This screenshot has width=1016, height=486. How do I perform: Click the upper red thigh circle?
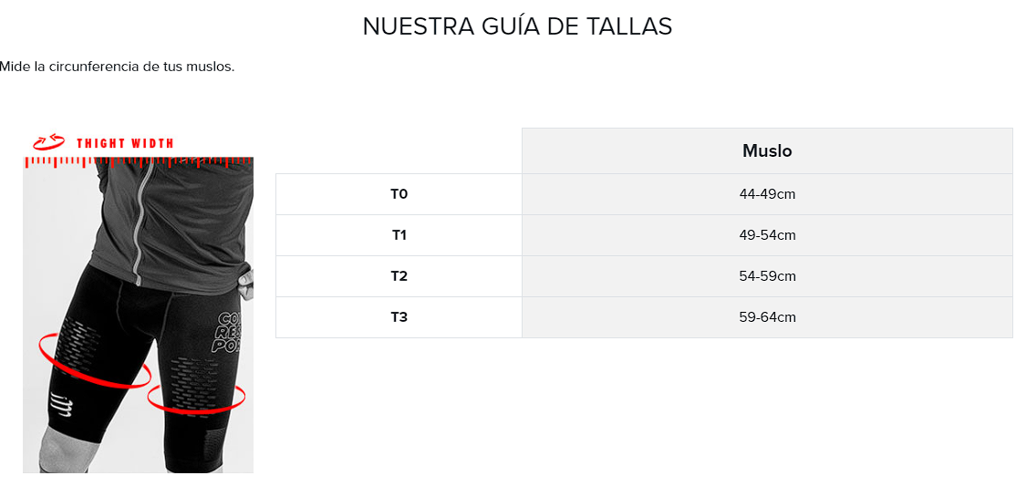point(95,362)
